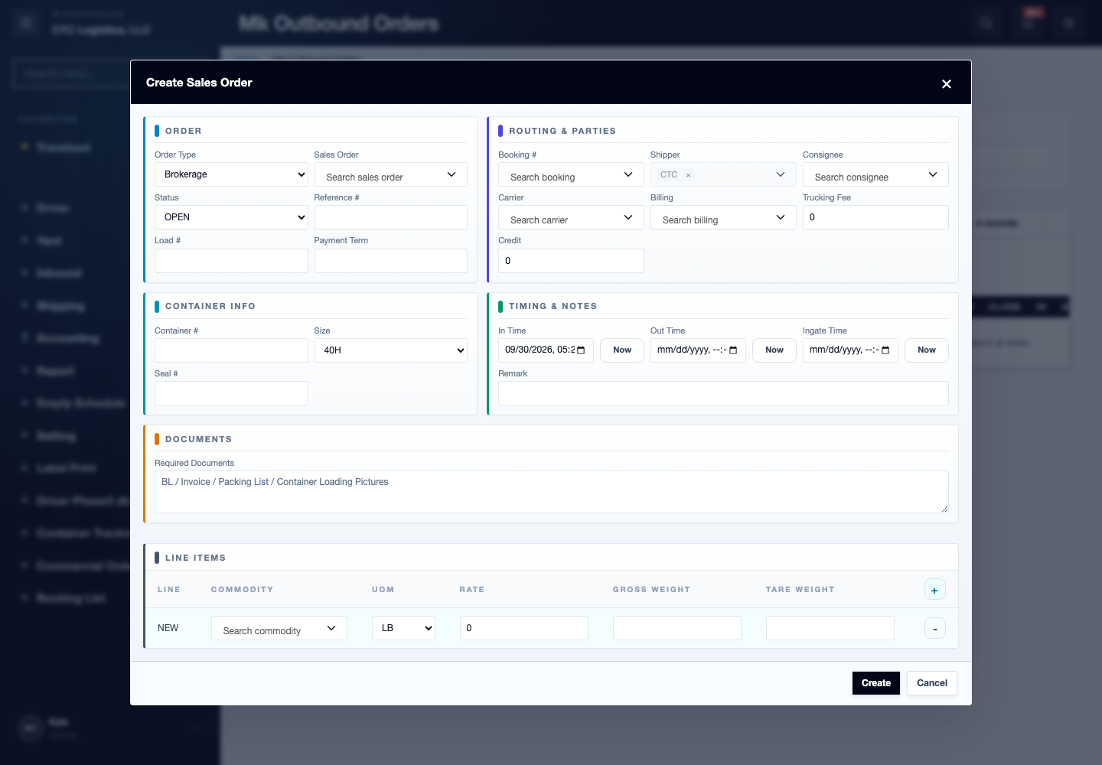Set In Time to now
The height and width of the screenshot is (765, 1102).
click(x=622, y=350)
